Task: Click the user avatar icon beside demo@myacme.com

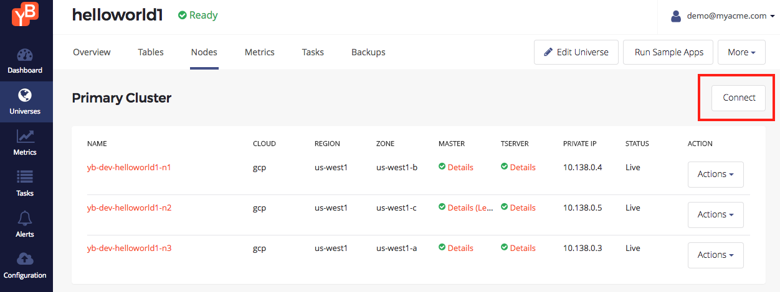Action: point(676,16)
